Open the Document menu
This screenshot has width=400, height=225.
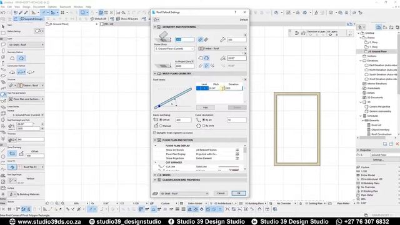[x=39, y=7]
